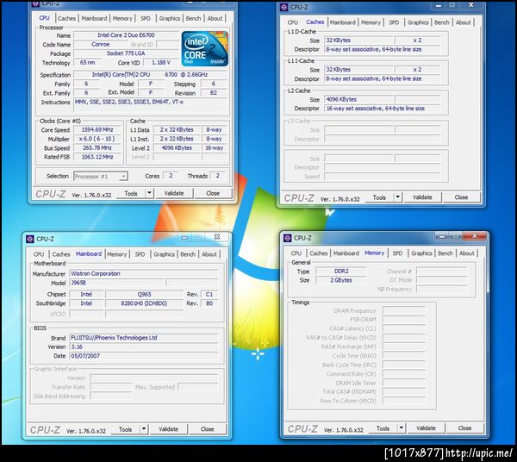Open Memory tab in CPU window
This screenshot has width=517, height=462.
[122, 18]
